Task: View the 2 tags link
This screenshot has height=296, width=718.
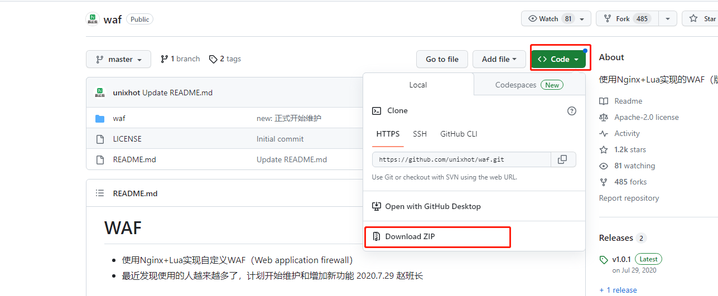Action: tap(225, 59)
